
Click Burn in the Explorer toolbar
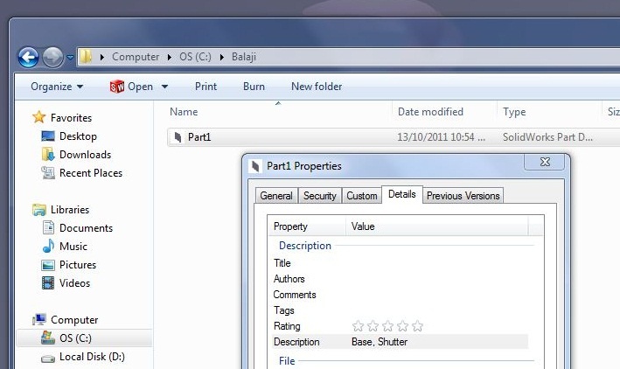[254, 87]
